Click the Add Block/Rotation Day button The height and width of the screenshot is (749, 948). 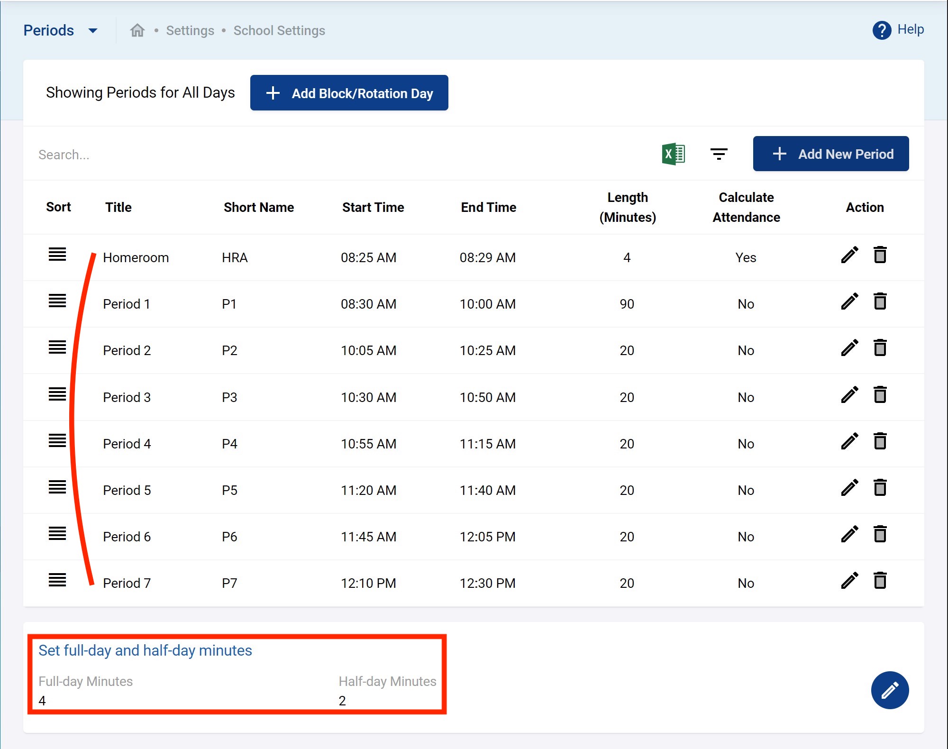(349, 93)
